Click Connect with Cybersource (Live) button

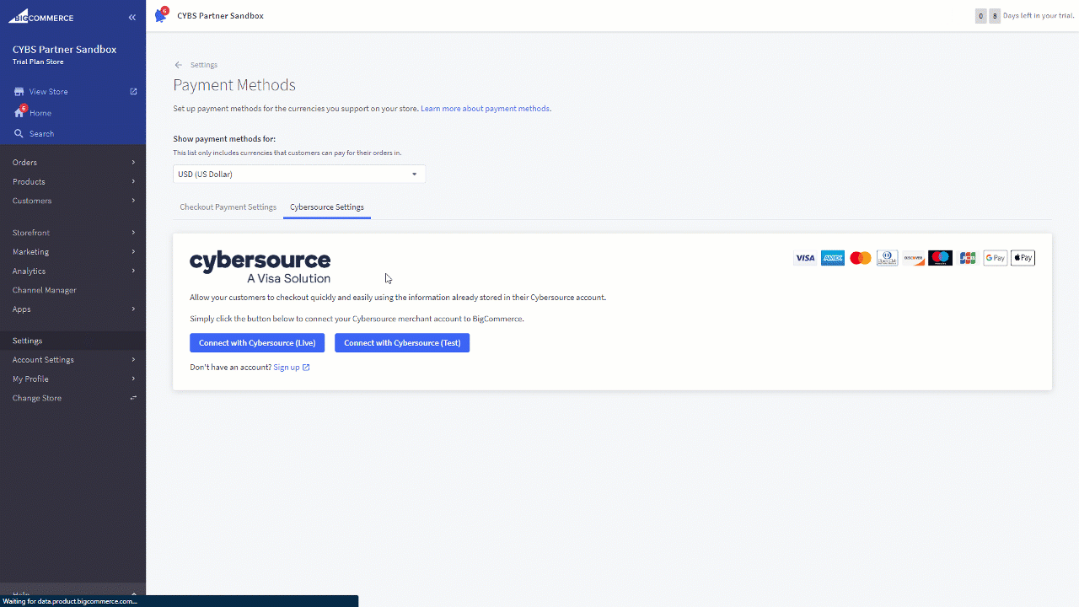click(x=257, y=343)
